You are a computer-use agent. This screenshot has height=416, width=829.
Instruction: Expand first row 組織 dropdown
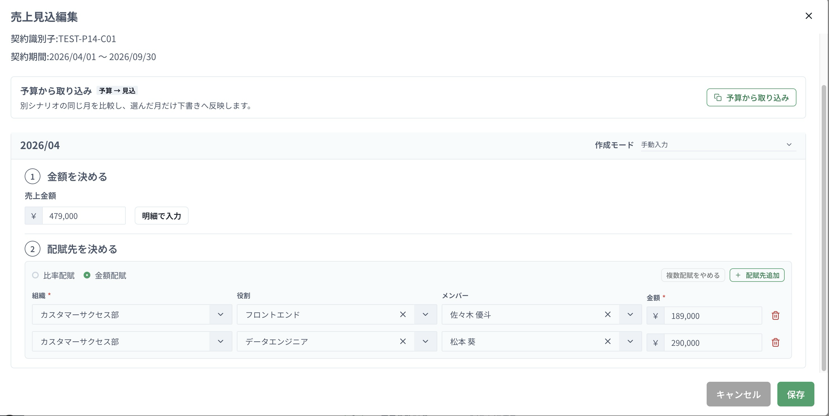[x=221, y=315]
